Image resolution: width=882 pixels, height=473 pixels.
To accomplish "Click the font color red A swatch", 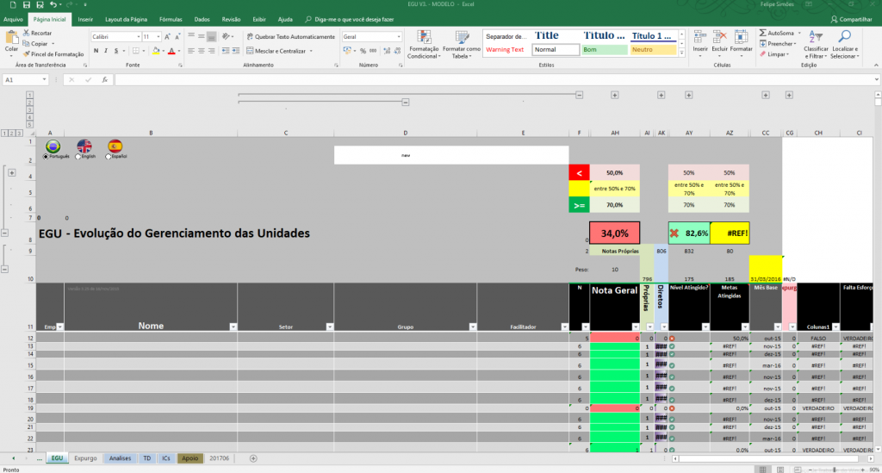I will pos(171,51).
